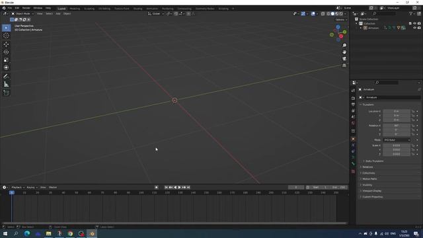
Task: Switch to solid viewport shading
Action: point(332,14)
